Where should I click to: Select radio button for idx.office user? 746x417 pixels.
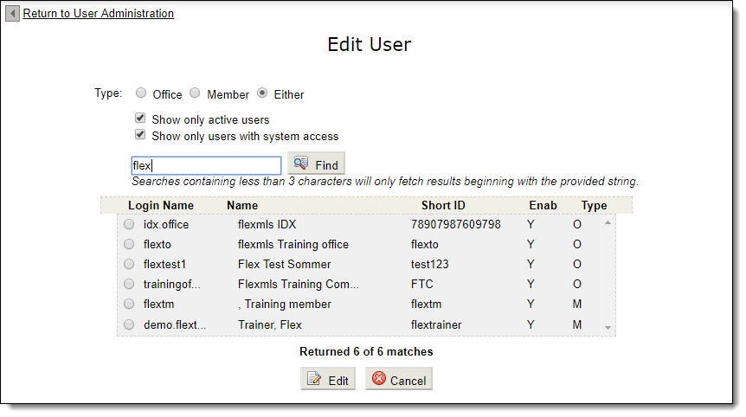[129, 224]
